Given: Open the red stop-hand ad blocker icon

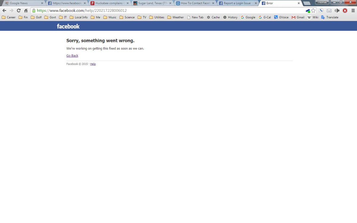Looking at the screenshot, I should pos(345,10).
